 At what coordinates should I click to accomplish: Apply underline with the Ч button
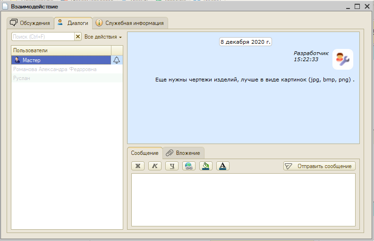pos(172,166)
